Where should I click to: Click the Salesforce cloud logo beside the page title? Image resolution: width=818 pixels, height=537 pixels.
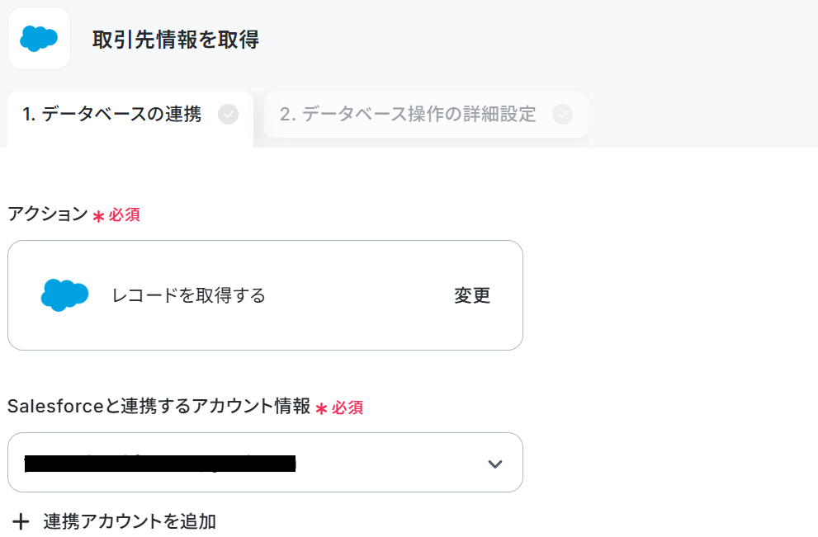(x=39, y=39)
